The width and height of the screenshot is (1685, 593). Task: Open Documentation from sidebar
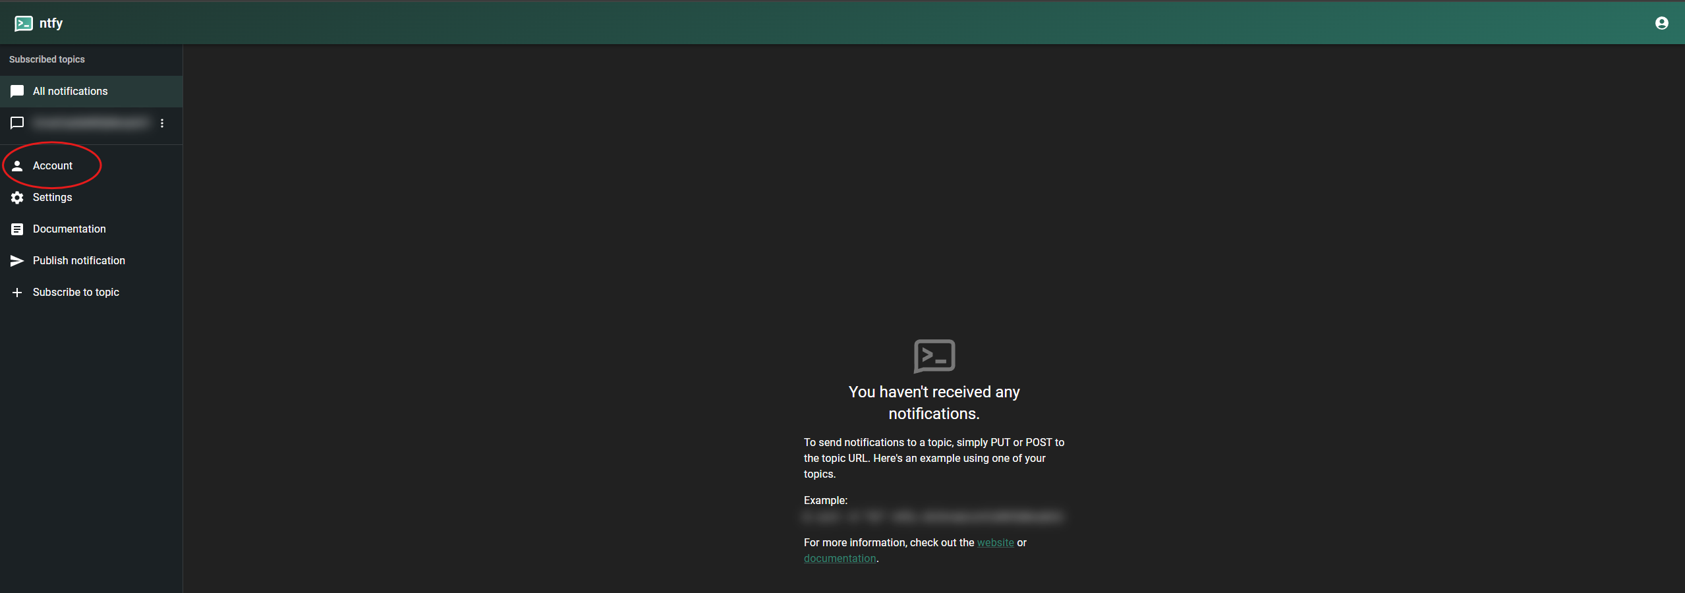click(91, 229)
